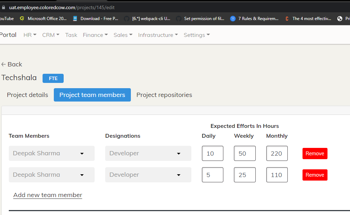Open the 7 Rules & Requirem... bookmark

pos(254,19)
